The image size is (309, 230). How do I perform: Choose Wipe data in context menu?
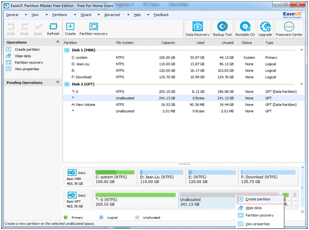260,208
